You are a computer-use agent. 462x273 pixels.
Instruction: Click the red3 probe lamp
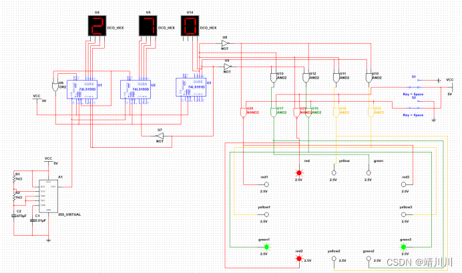(x=403, y=184)
